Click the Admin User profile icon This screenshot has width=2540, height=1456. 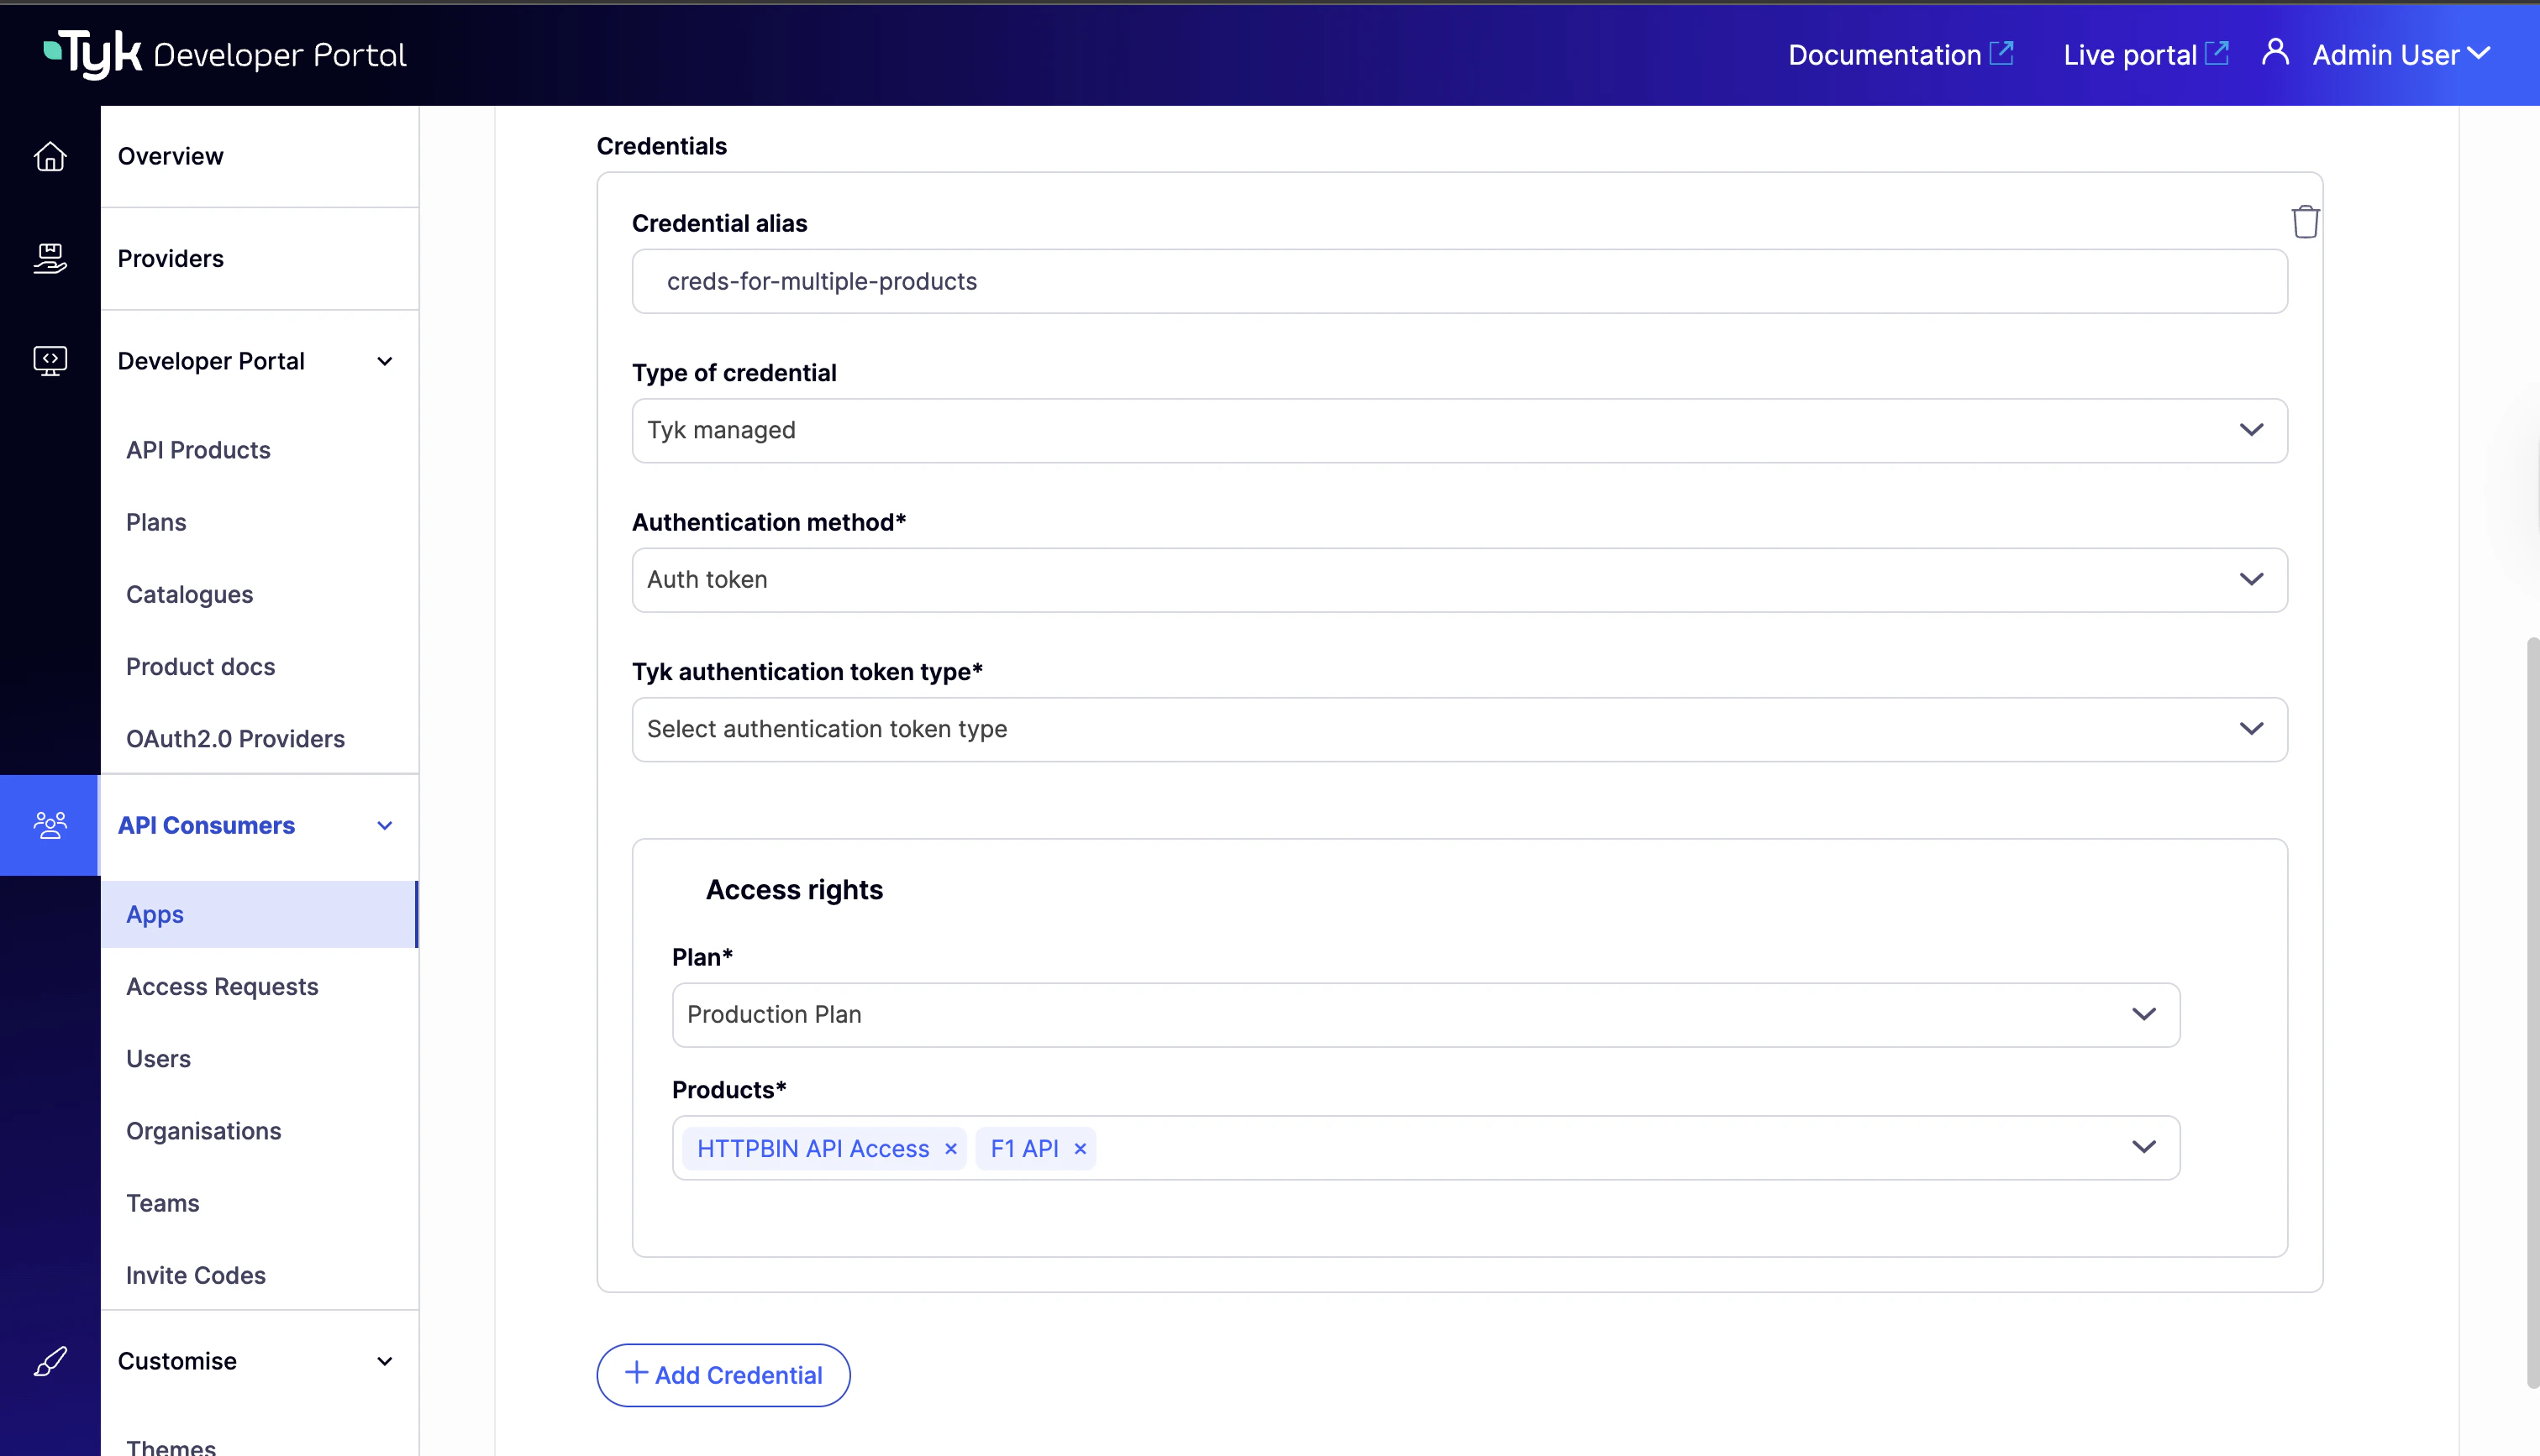[2274, 53]
